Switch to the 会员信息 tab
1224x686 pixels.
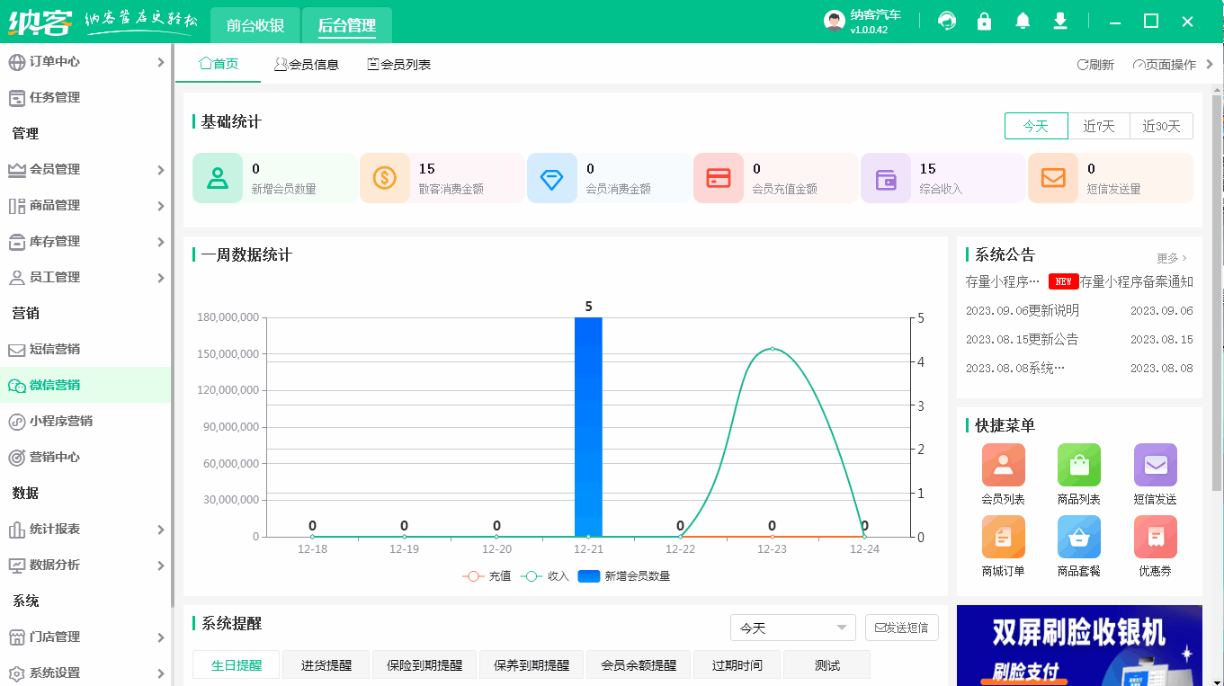[306, 64]
